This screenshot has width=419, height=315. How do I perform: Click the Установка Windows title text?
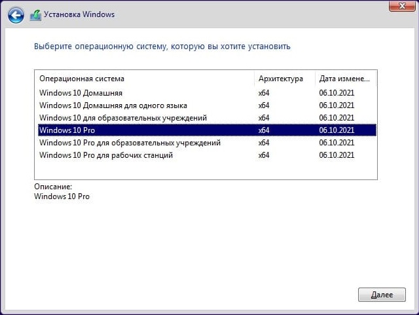tap(79, 14)
